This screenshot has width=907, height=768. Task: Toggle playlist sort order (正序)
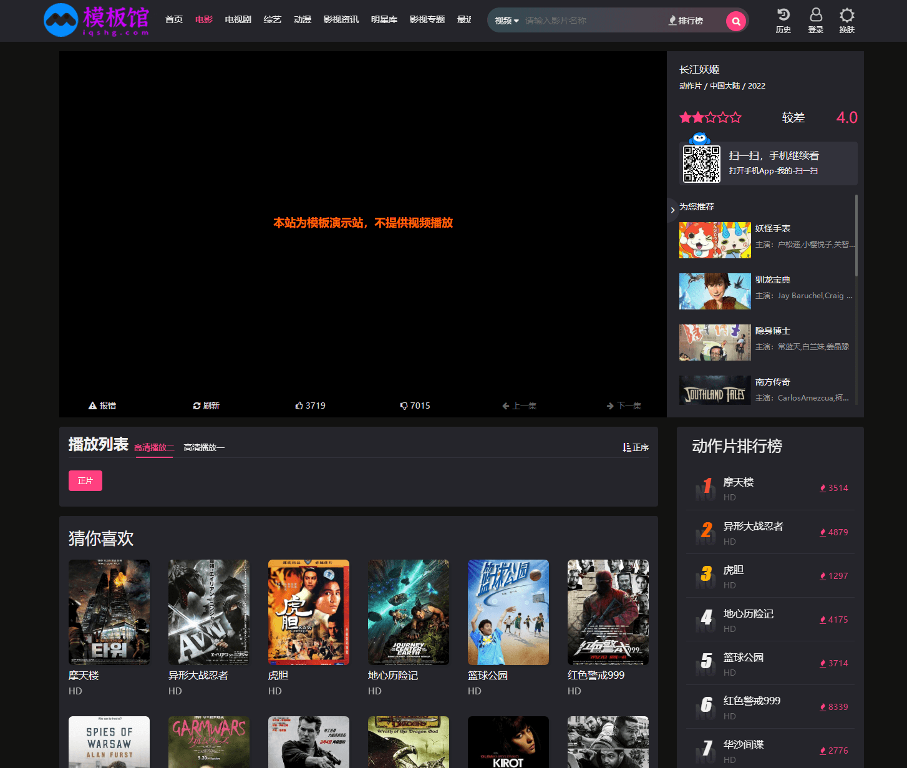click(636, 447)
